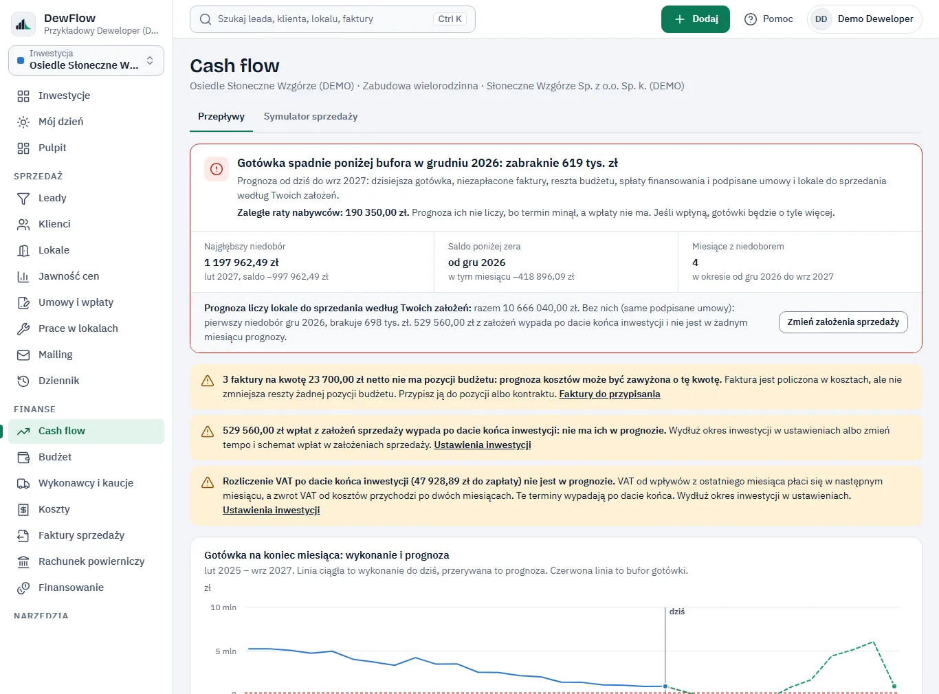Click the SPRZEDAŻ section header
Image resolution: width=939 pixels, height=694 pixels.
(38, 177)
